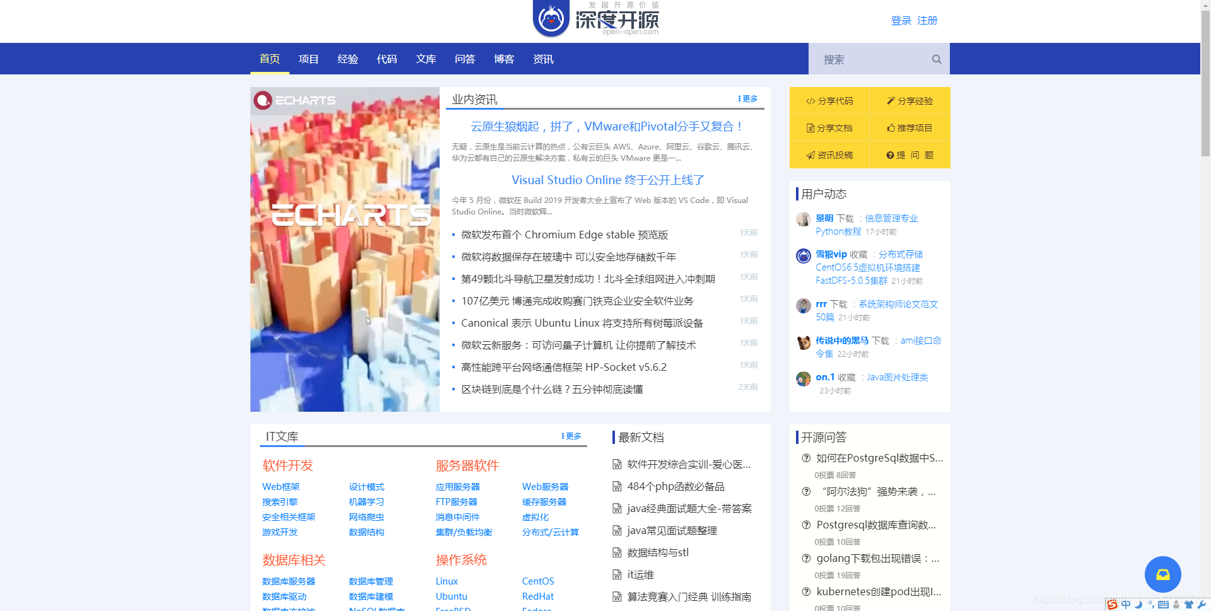Click document icon beside 数据结构与stl

pos(617,553)
